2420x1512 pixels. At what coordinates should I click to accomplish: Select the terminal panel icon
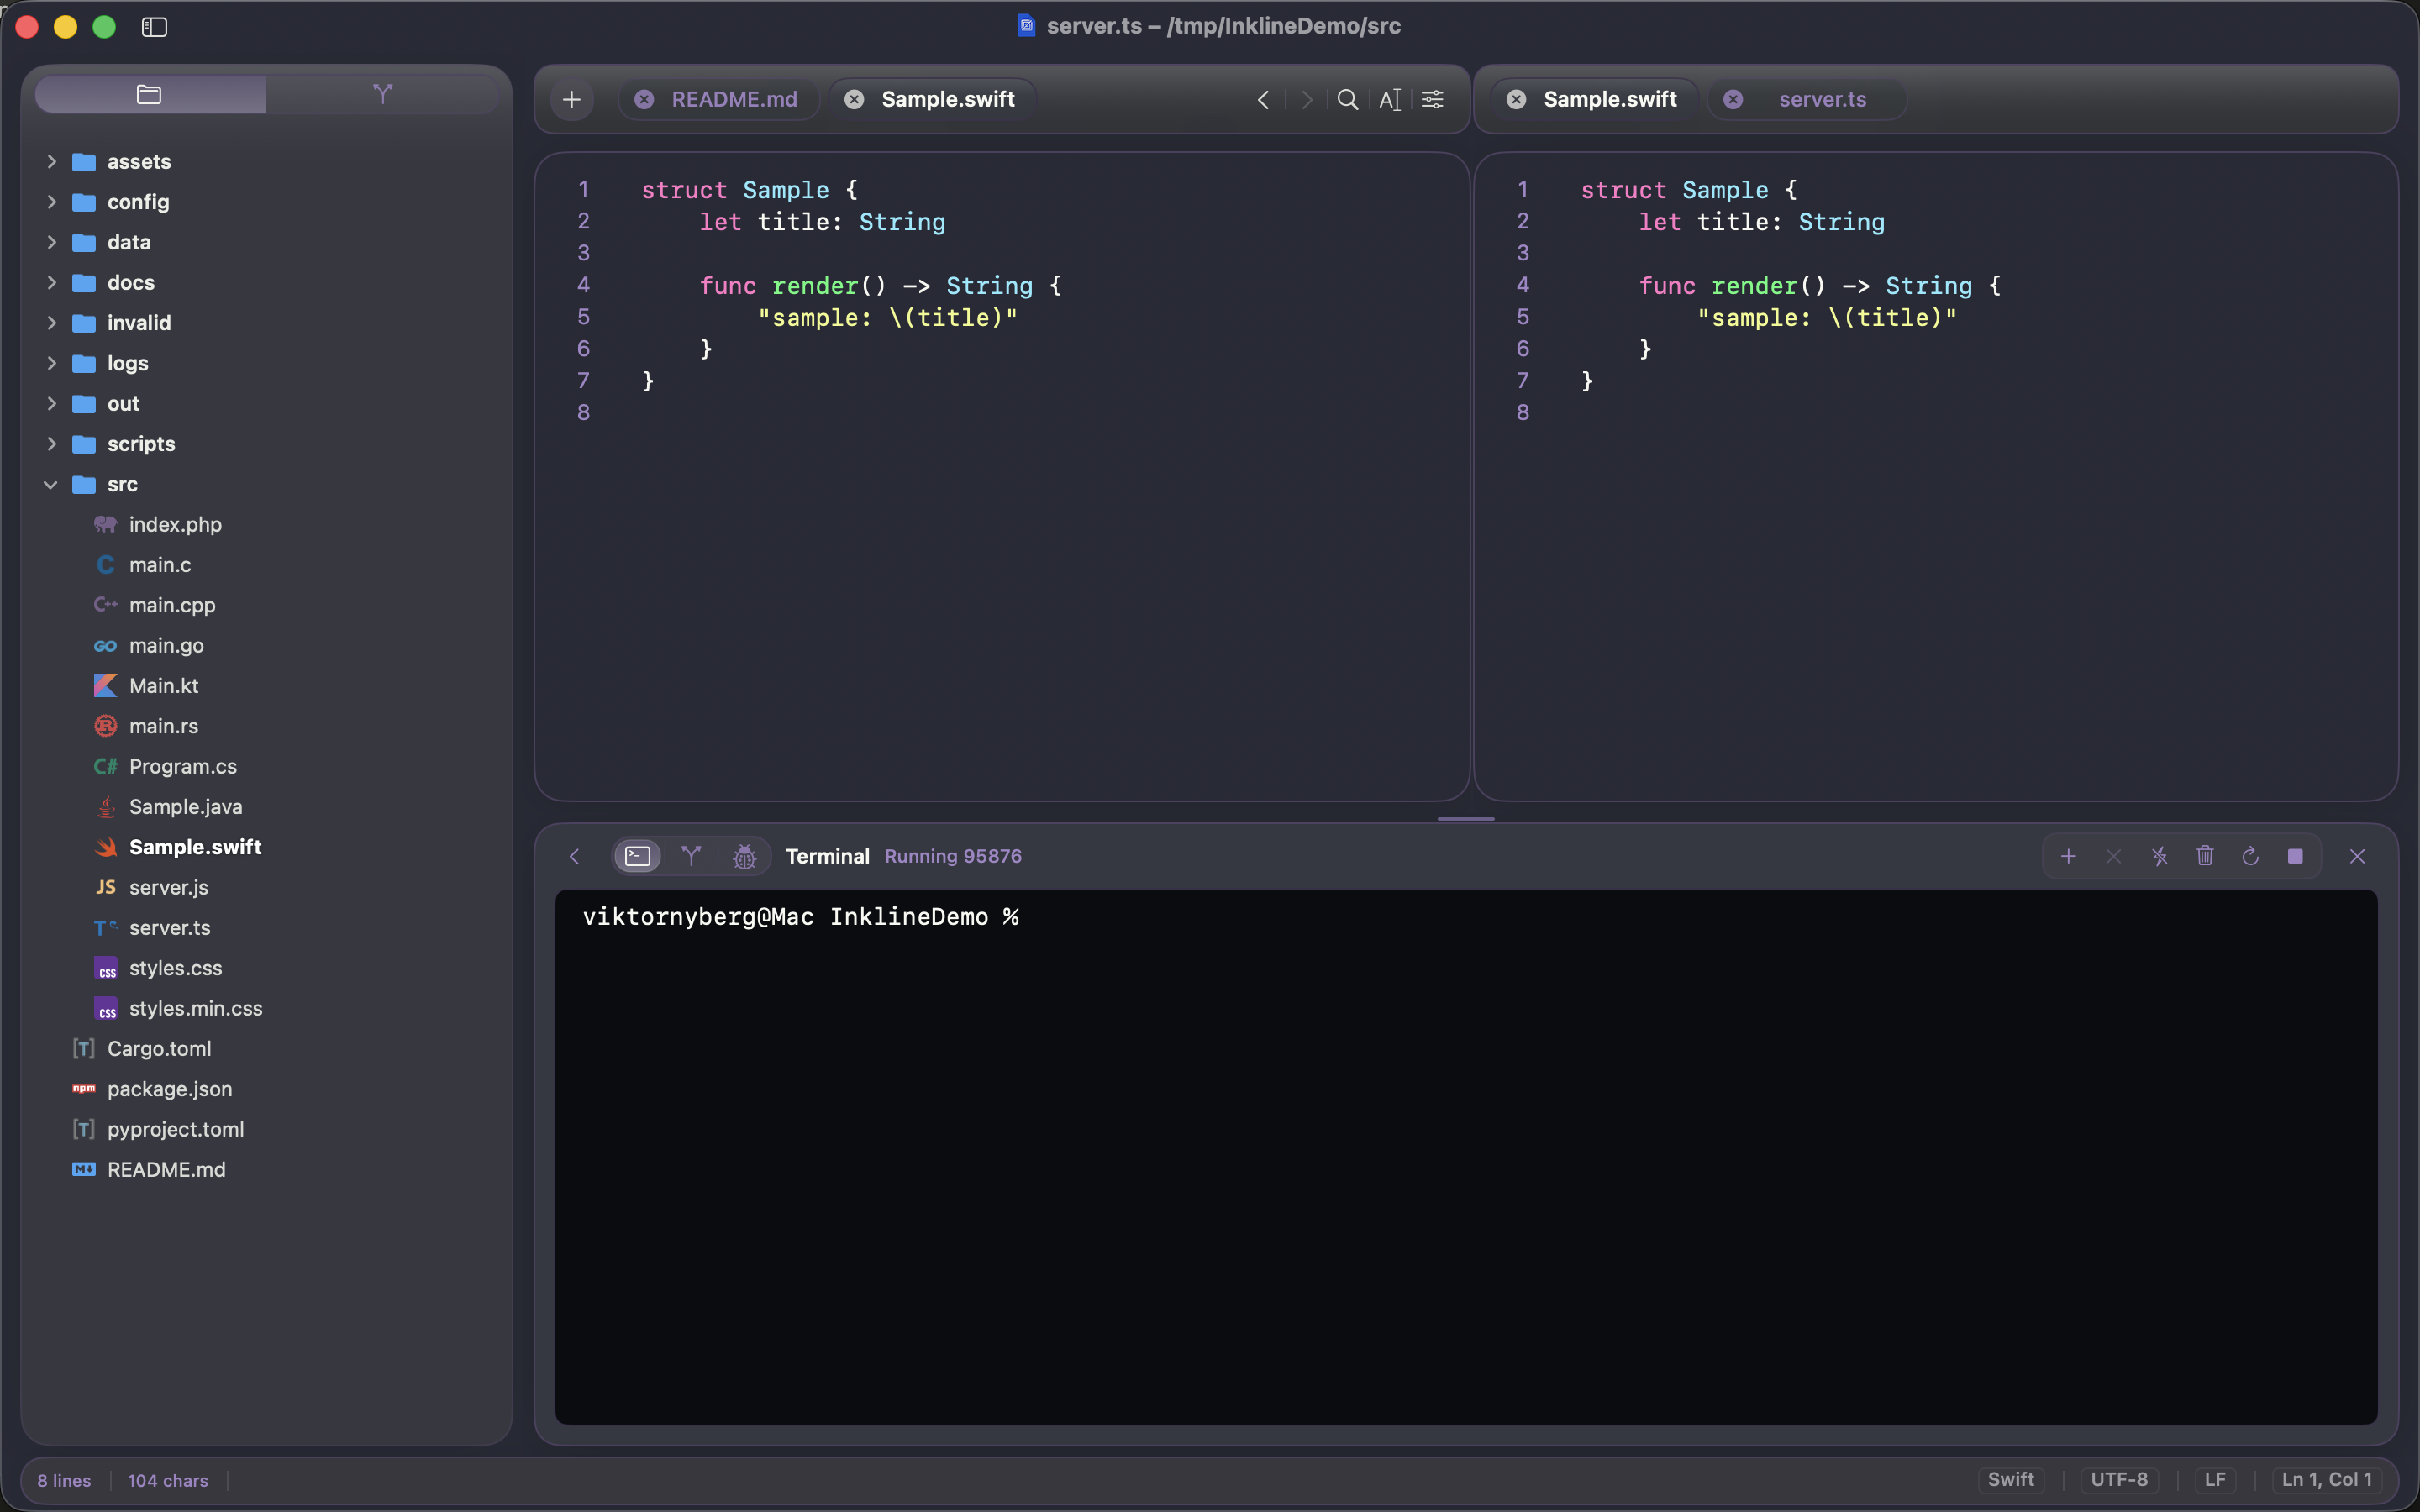pos(638,857)
